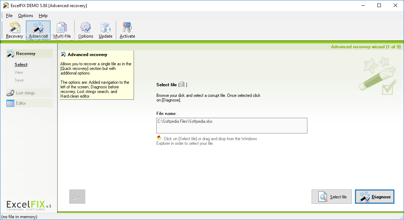404x220 pixels.
Task: Minimize the ExcelFIX window
Action: [363, 5]
